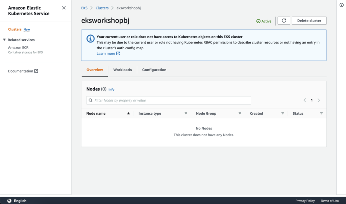The width and height of the screenshot is (346, 204).
Task: Open the Privacy Policy footer link
Action: coord(305,201)
